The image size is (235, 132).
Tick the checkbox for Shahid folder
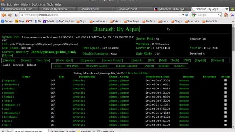point(225,96)
